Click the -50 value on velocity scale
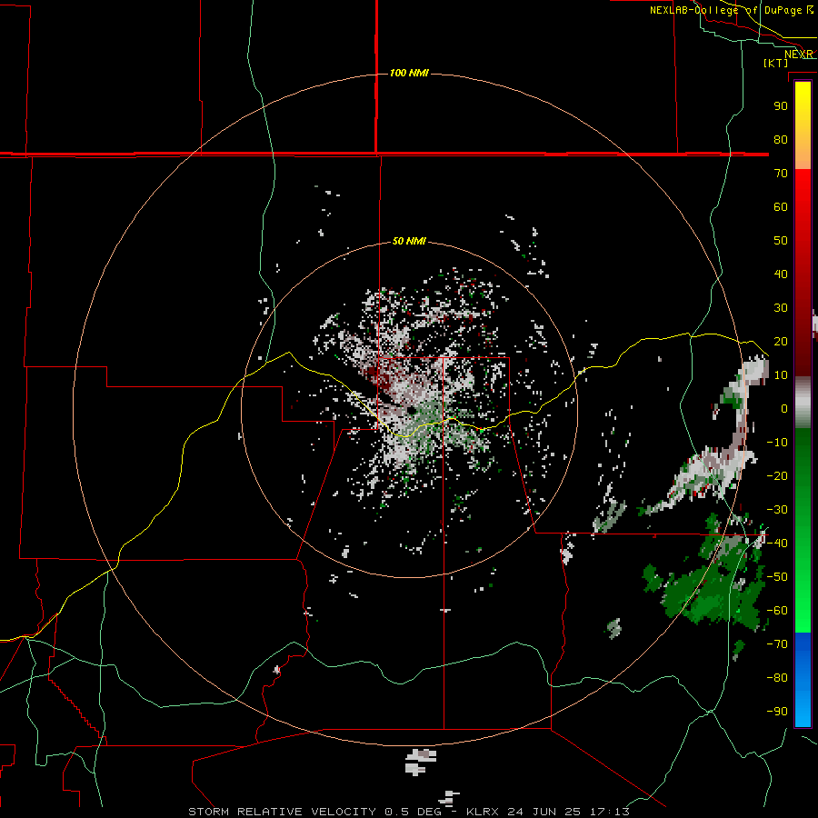Screen dimensions: 818x818 coord(777,576)
